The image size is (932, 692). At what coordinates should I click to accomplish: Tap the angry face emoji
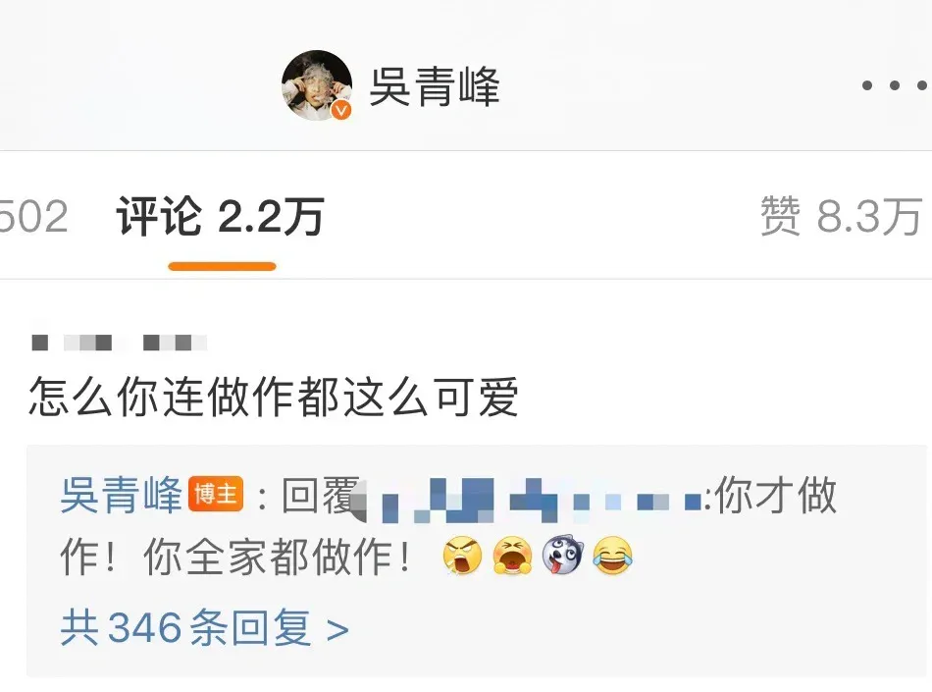[462, 555]
